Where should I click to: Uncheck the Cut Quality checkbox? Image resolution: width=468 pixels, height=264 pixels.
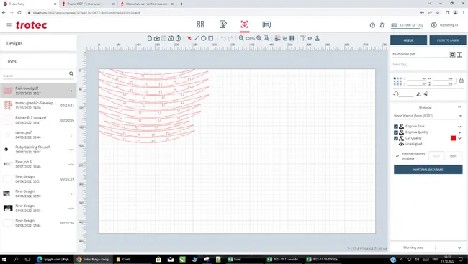(x=396, y=138)
